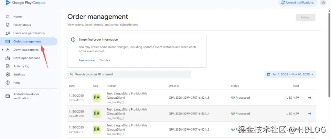Dismiss the Simplified order information notice
331x139 pixels.
pyautogui.click(x=105, y=60)
